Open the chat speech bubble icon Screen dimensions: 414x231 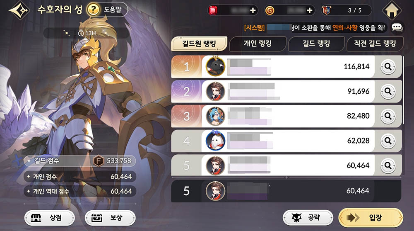click(397, 27)
